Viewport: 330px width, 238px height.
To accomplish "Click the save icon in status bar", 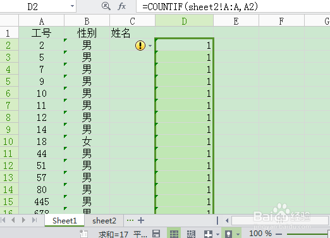I will [156, 234].
